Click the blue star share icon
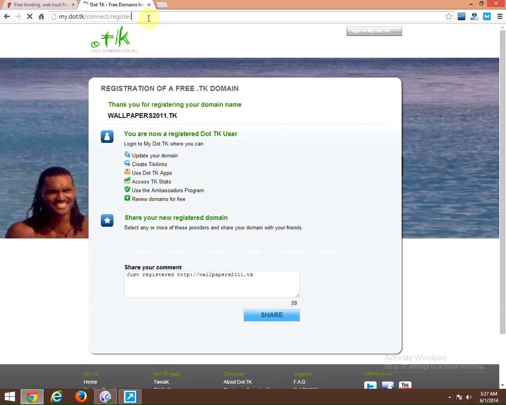 point(107,220)
